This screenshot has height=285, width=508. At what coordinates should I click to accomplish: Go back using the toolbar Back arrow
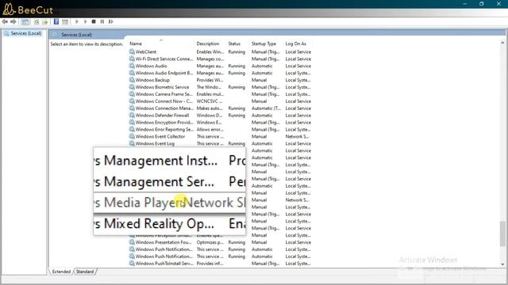(x=5, y=21)
